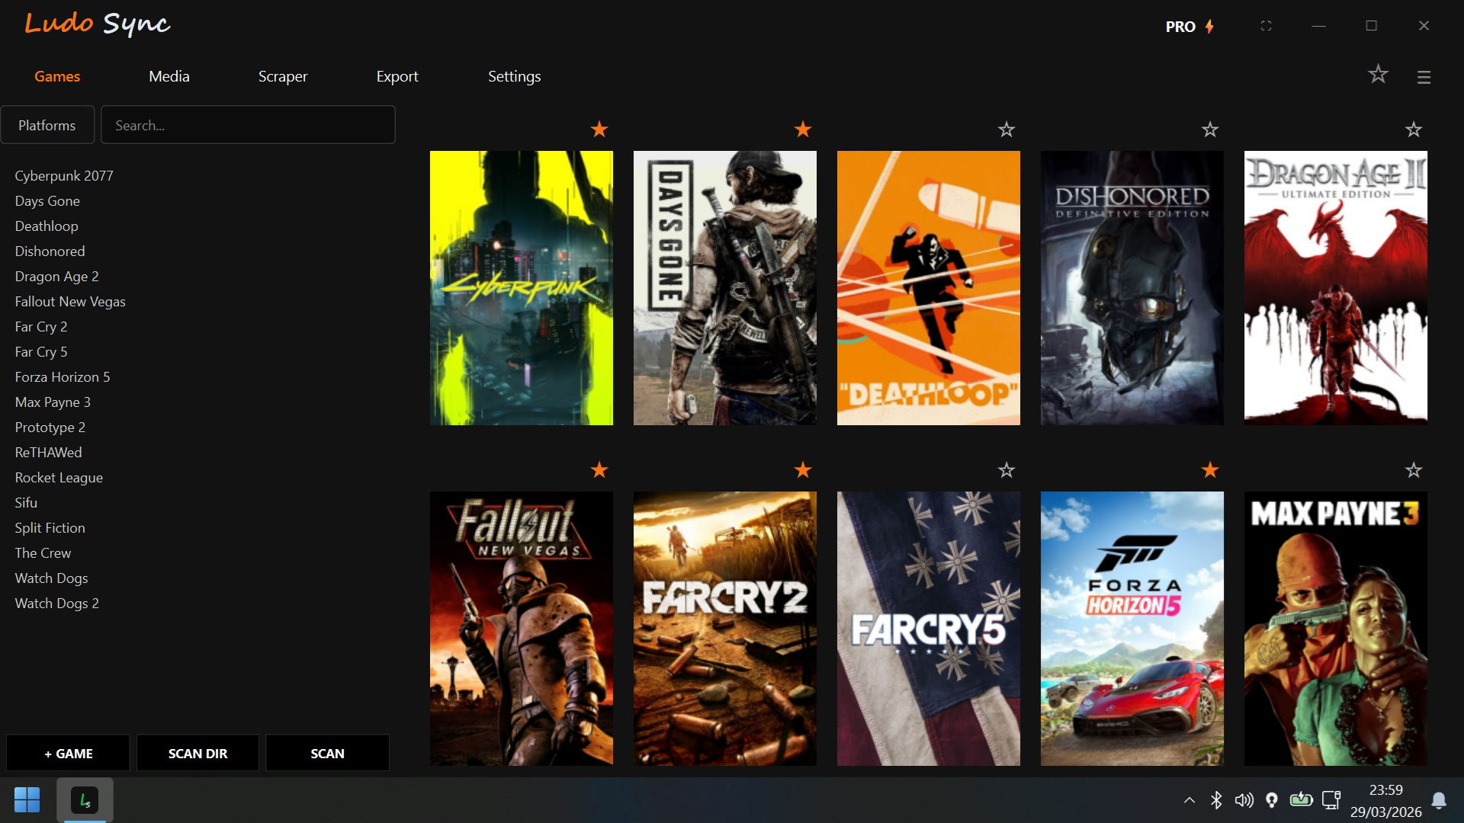The width and height of the screenshot is (1464, 823).
Task: Open the favorites filter star icon
Action: click(x=1377, y=75)
